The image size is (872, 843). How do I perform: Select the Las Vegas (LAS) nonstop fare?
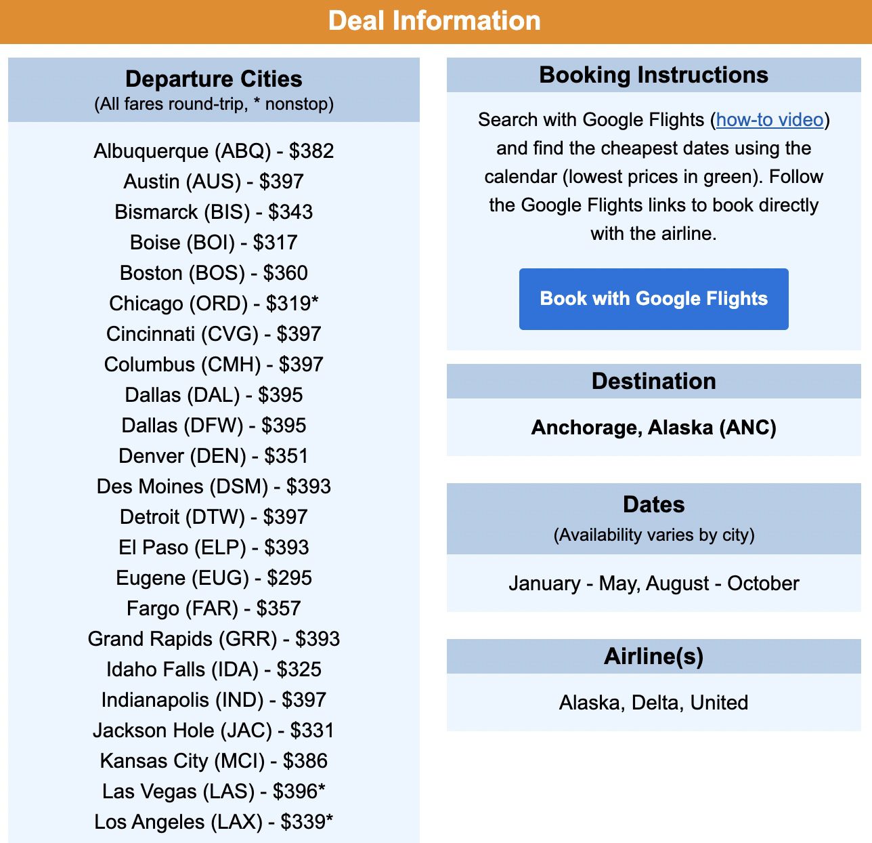[214, 791]
